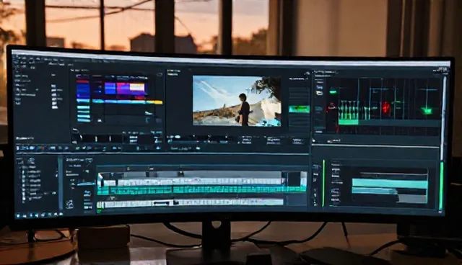
Task: Click the gray bar in bottom-right panel
Action: point(412,198)
